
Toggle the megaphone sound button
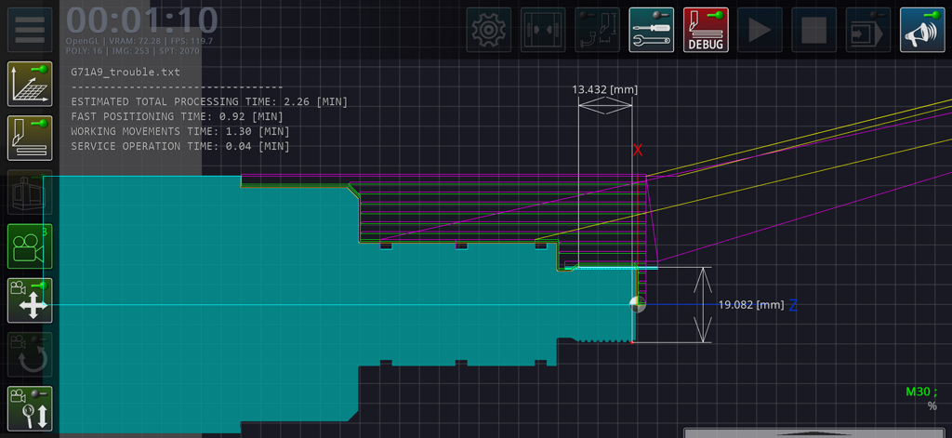coord(922,30)
